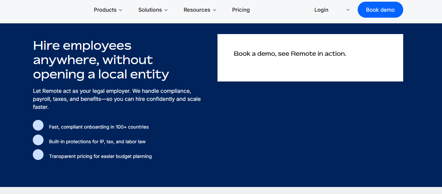Expand the Resources menu
Image resolution: width=442 pixels, height=194 pixels.
point(197,10)
